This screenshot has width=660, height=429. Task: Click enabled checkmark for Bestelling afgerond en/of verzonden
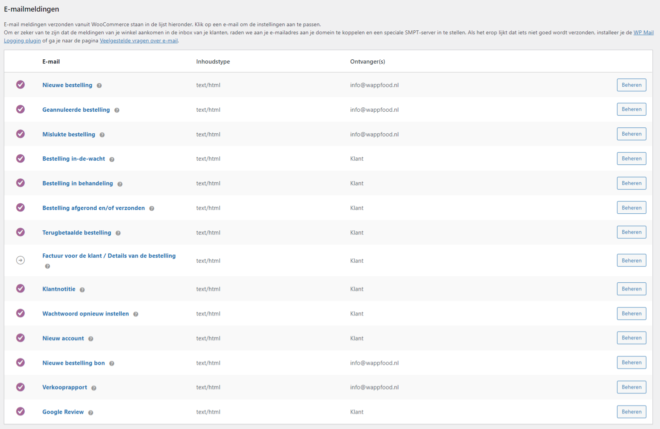click(x=20, y=207)
